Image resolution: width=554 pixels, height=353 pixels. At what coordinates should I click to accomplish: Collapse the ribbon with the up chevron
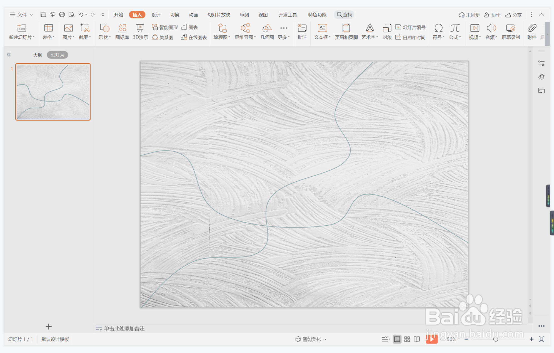coord(541,14)
